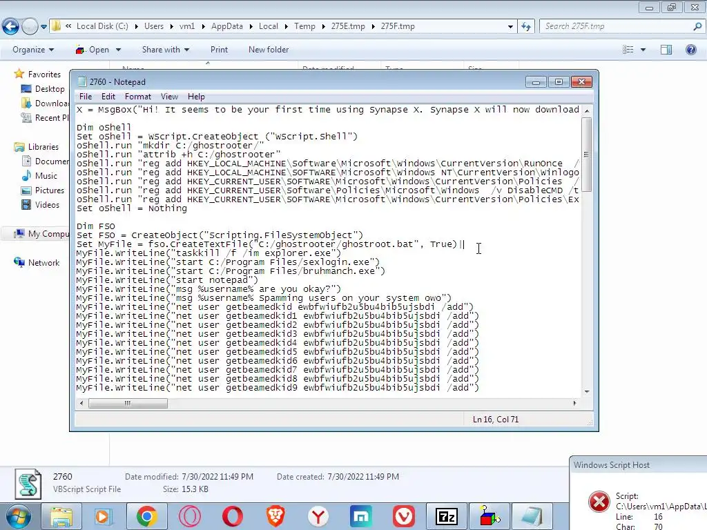The height and width of the screenshot is (530, 707).
Task: Click the VBScript file icon in details pane
Action: tap(28, 484)
